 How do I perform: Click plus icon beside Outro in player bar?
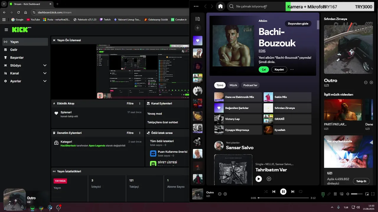(225, 194)
